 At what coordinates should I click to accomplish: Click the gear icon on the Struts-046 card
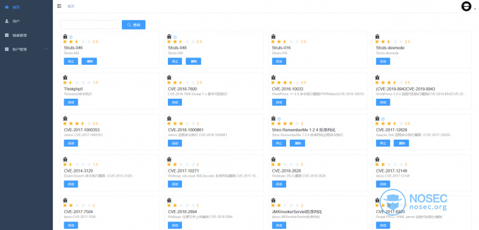point(71,37)
